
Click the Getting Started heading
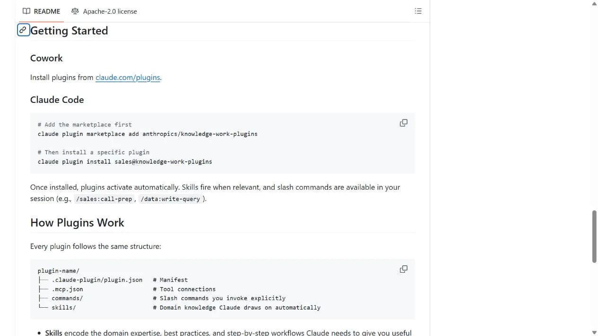pyautogui.click(x=69, y=31)
